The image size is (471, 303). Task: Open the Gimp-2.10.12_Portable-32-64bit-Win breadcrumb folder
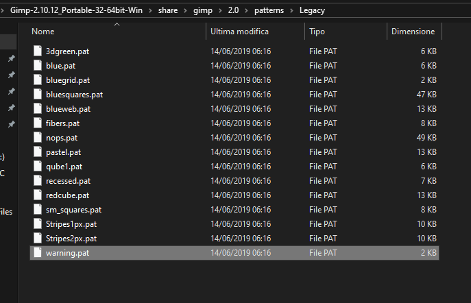click(76, 10)
